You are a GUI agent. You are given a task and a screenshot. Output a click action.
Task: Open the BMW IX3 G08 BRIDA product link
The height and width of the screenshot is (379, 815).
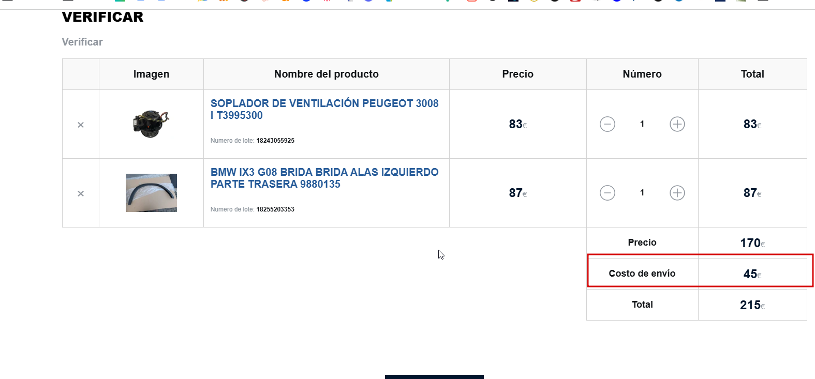(324, 178)
